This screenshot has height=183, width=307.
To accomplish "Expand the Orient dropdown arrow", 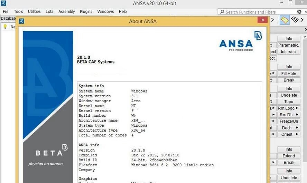I will click(x=297, y=134).
